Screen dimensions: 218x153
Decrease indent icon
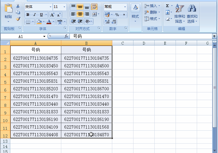click(x=73, y=21)
